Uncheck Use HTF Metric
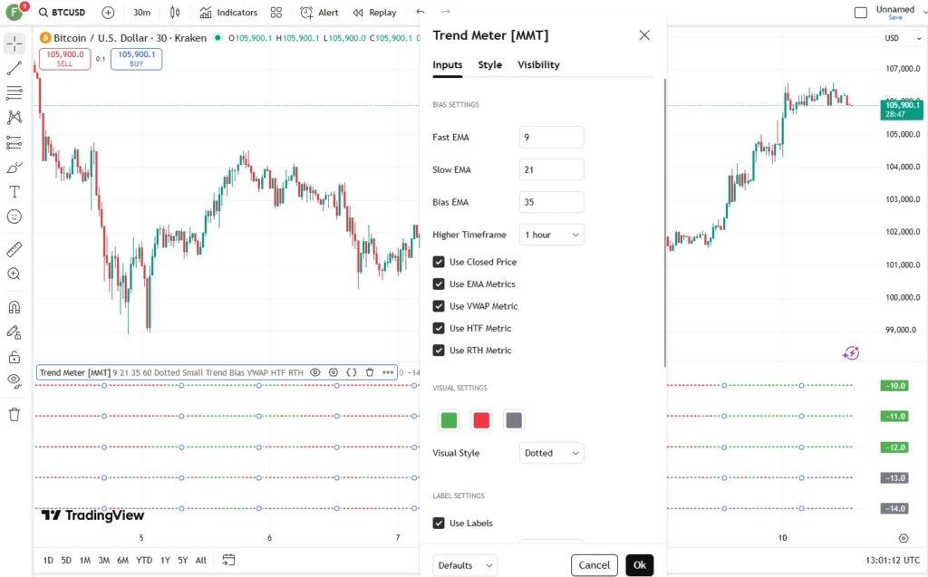This screenshot has width=928, height=577. click(439, 328)
